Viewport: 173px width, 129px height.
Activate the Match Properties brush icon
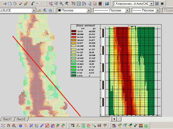coord(20,4)
